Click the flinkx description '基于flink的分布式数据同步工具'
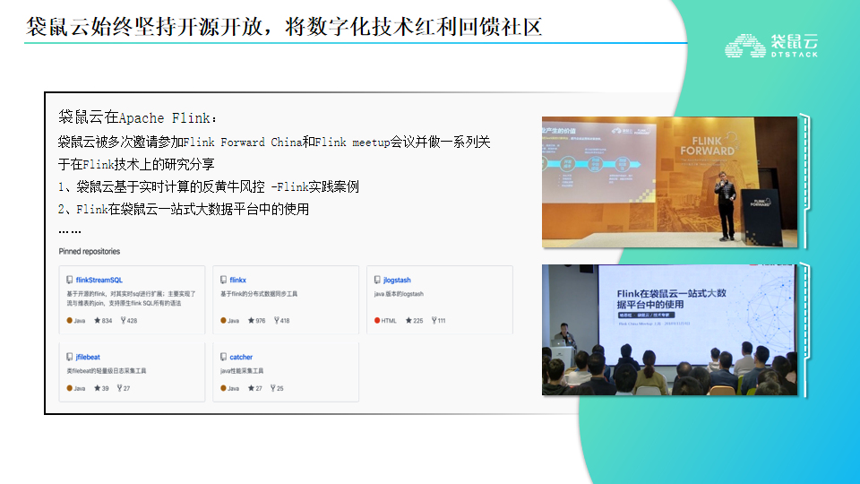Viewport: 860px width, 484px height. [259, 294]
